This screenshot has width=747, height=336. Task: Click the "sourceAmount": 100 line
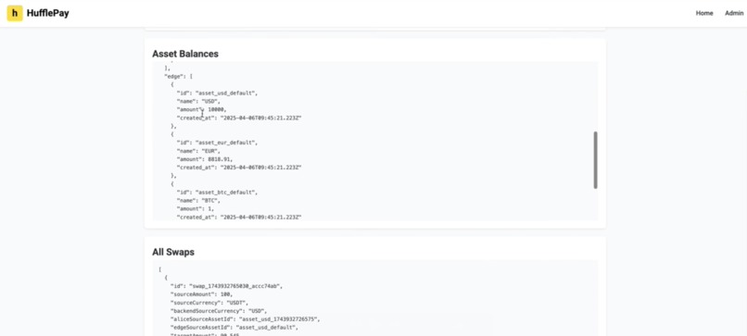201,294
